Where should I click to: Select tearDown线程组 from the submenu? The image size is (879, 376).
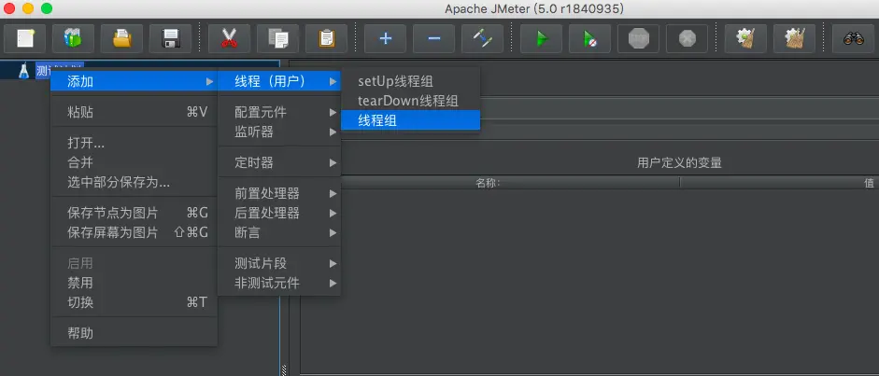[x=410, y=102]
